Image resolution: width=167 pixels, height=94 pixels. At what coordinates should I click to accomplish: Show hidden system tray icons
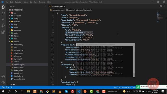click(134, 91)
